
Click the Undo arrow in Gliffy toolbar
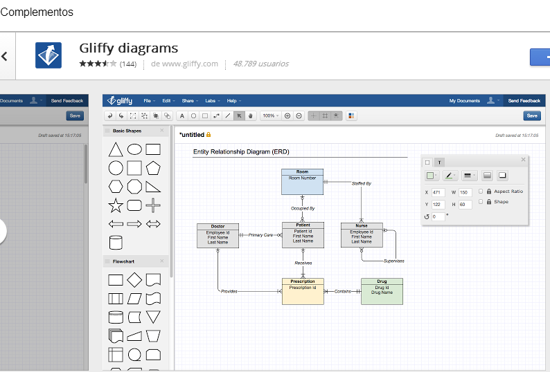pyautogui.click(x=109, y=115)
